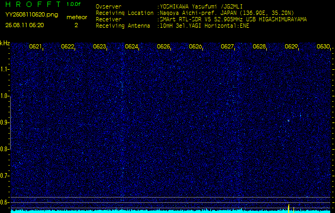Click the 'Ovserver' field label

point(109,6)
